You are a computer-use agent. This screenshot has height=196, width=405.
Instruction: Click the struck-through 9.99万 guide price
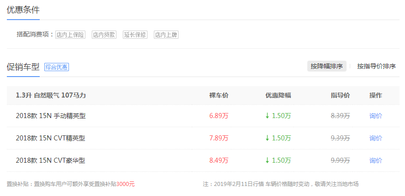pos(340,160)
